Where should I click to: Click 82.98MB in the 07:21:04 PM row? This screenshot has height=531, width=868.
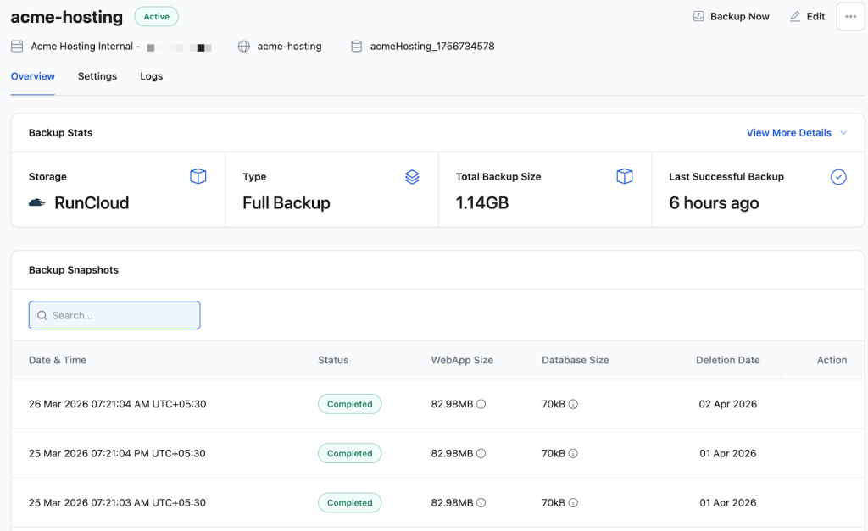453,454
